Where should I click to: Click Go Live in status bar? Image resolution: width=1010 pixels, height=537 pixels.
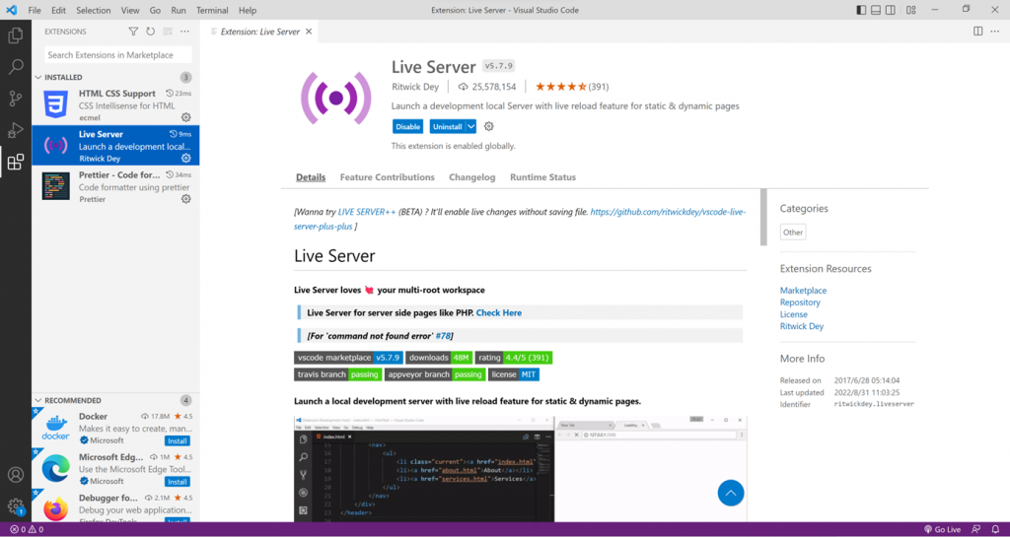coord(942,530)
